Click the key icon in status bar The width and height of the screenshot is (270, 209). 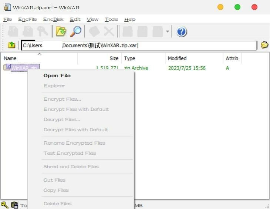coord(4,205)
